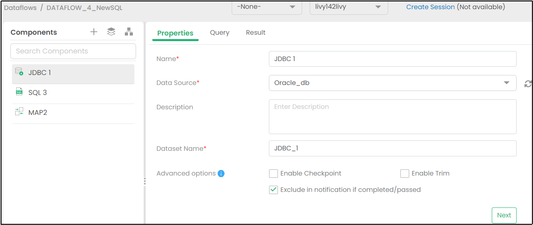Click the Components panel heading

(x=34, y=32)
